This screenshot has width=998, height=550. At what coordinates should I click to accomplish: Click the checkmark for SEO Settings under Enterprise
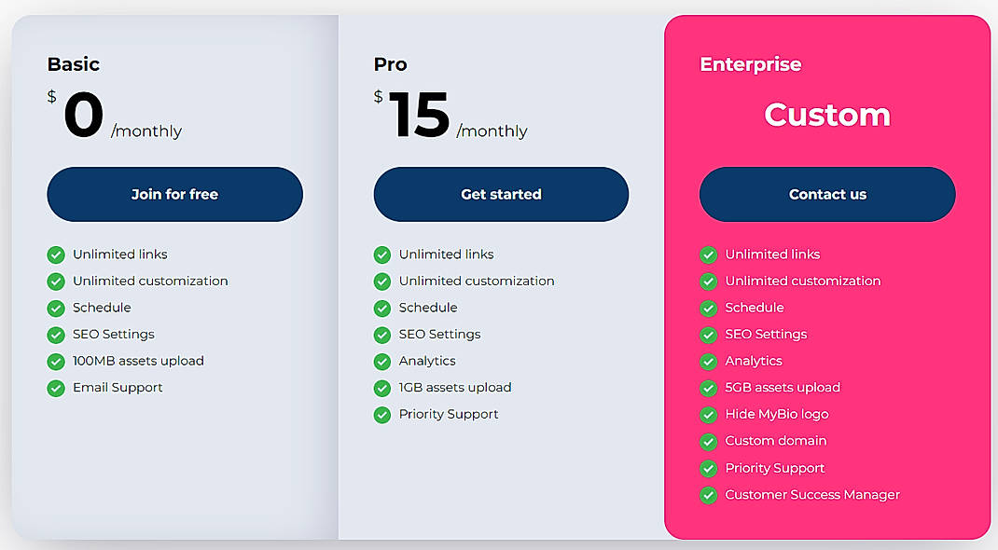[x=708, y=334]
